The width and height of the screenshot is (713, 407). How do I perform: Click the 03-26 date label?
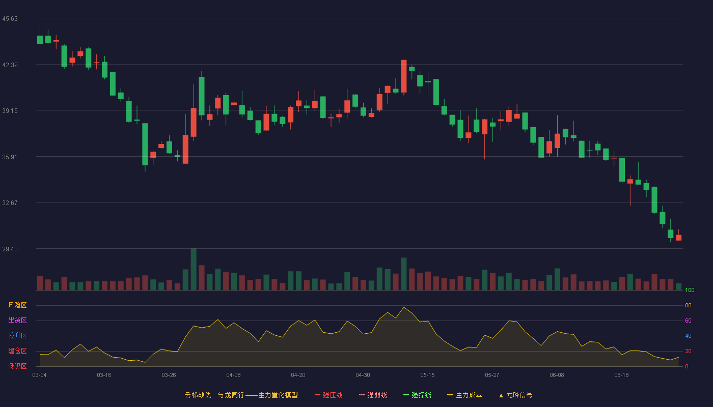point(169,375)
